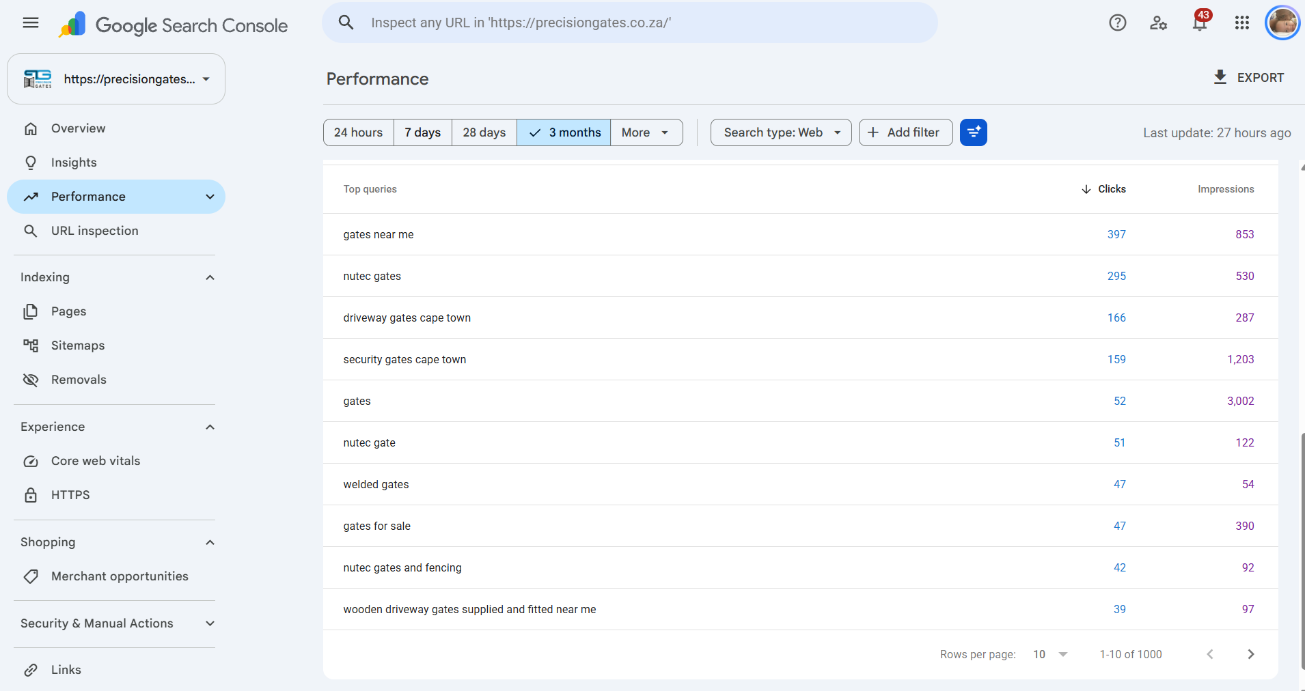This screenshot has height=691, width=1305.
Task: Click the 'welded gates' query row
Action: [x=800, y=484]
